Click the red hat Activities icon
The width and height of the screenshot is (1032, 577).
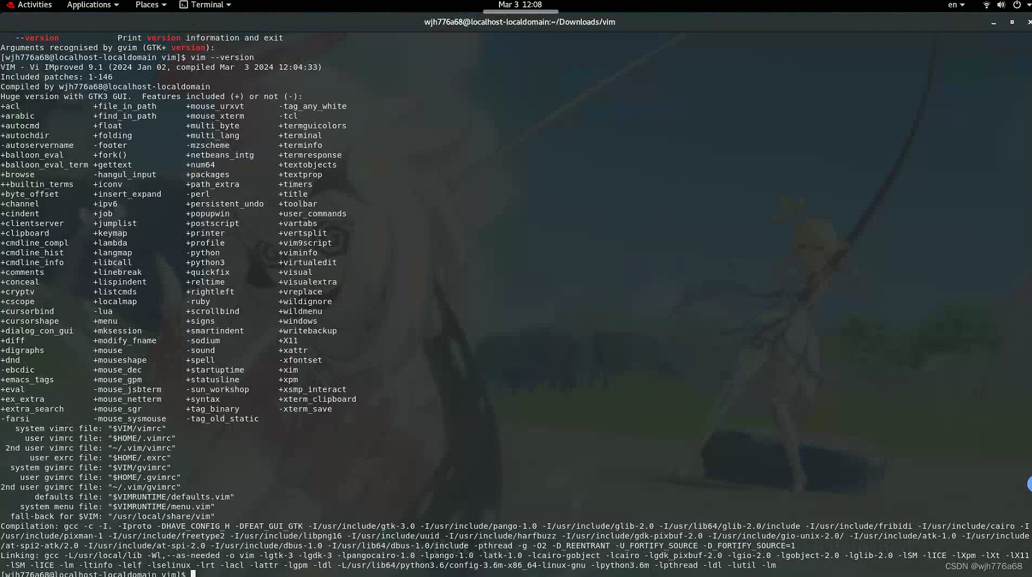pos(10,5)
